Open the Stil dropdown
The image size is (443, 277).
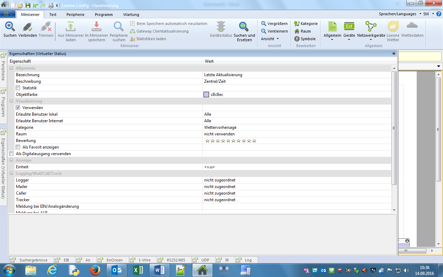pos(428,14)
